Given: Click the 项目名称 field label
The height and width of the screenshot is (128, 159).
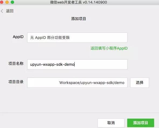Looking at the screenshot, I should [16, 64].
